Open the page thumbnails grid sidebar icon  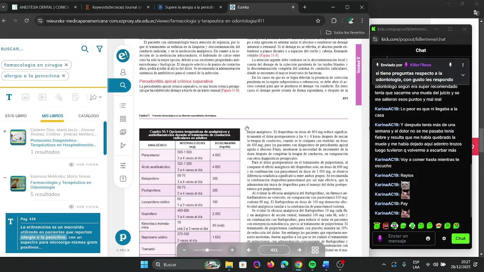[123, 119]
